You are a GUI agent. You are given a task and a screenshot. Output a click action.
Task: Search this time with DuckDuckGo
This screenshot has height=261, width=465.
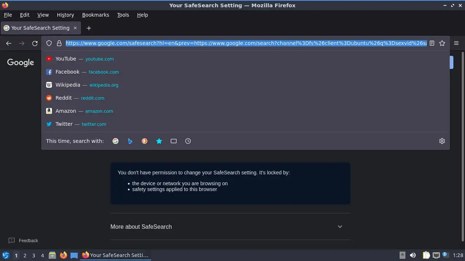pyautogui.click(x=145, y=141)
